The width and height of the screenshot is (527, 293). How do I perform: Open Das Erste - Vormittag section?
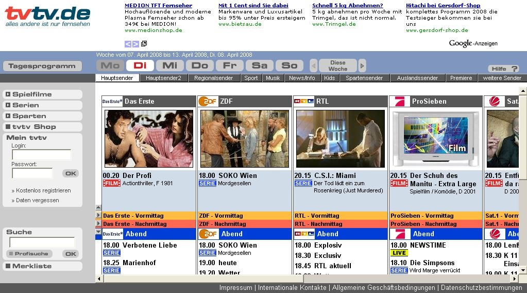coord(148,216)
